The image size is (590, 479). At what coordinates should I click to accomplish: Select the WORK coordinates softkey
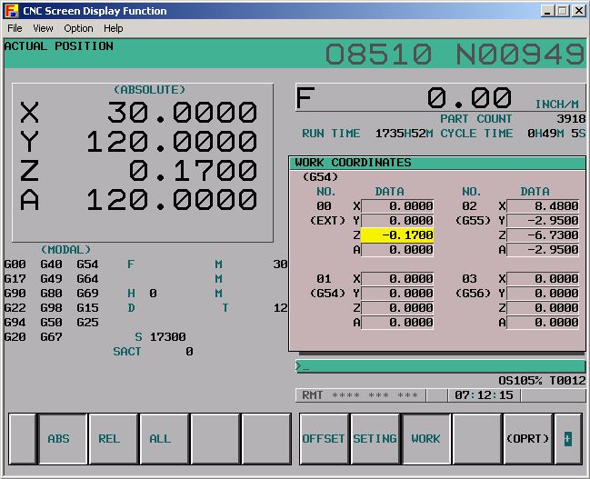(425, 439)
